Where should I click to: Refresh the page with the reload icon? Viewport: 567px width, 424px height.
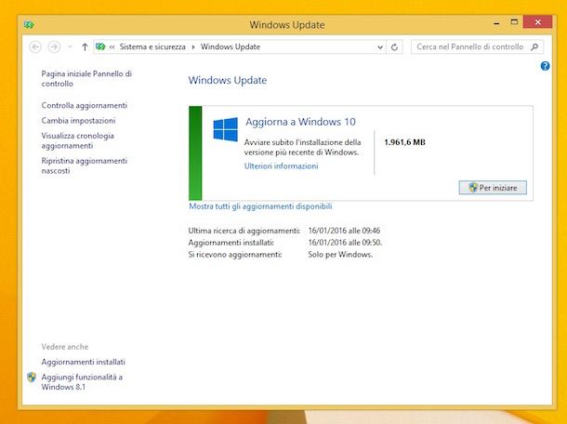(x=394, y=47)
